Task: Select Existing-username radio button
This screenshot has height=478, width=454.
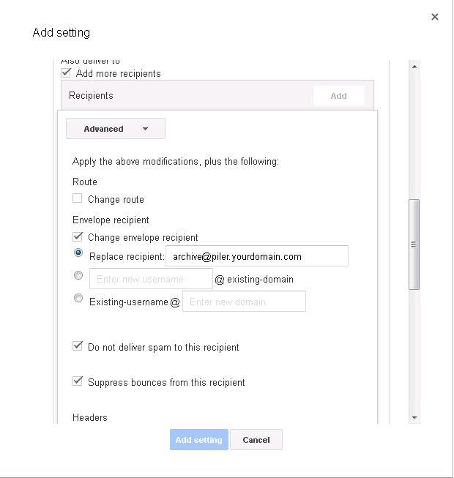Action: 78,299
